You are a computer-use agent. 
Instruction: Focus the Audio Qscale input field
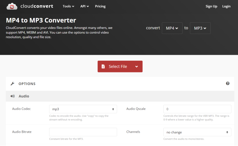197,109
